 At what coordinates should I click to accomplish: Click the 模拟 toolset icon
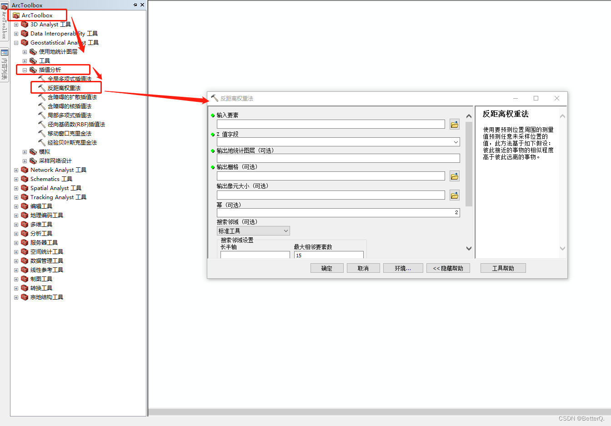click(x=33, y=152)
